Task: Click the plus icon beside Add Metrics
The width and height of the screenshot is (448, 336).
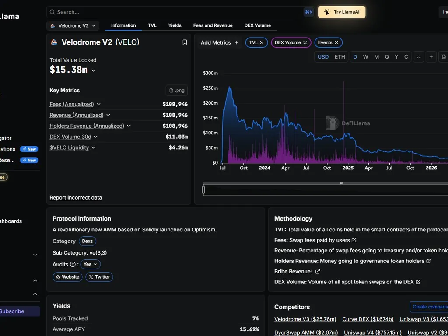Action: (236, 42)
